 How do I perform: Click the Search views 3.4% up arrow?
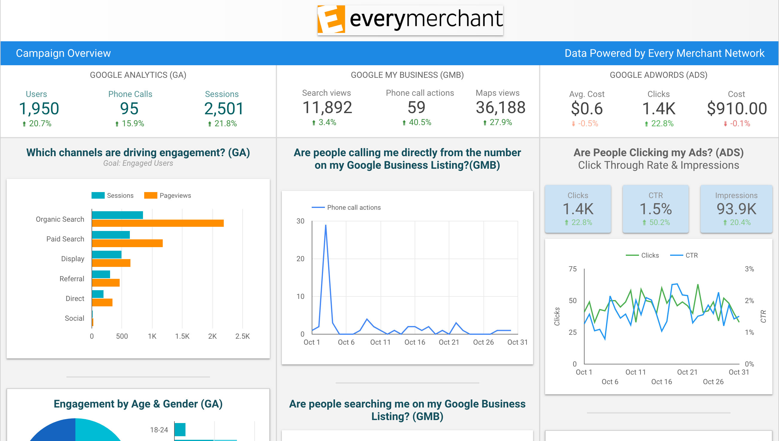314,123
